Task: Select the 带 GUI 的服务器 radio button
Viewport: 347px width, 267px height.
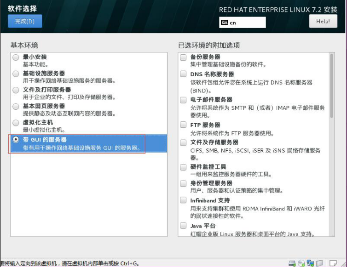Action: coord(16,140)
